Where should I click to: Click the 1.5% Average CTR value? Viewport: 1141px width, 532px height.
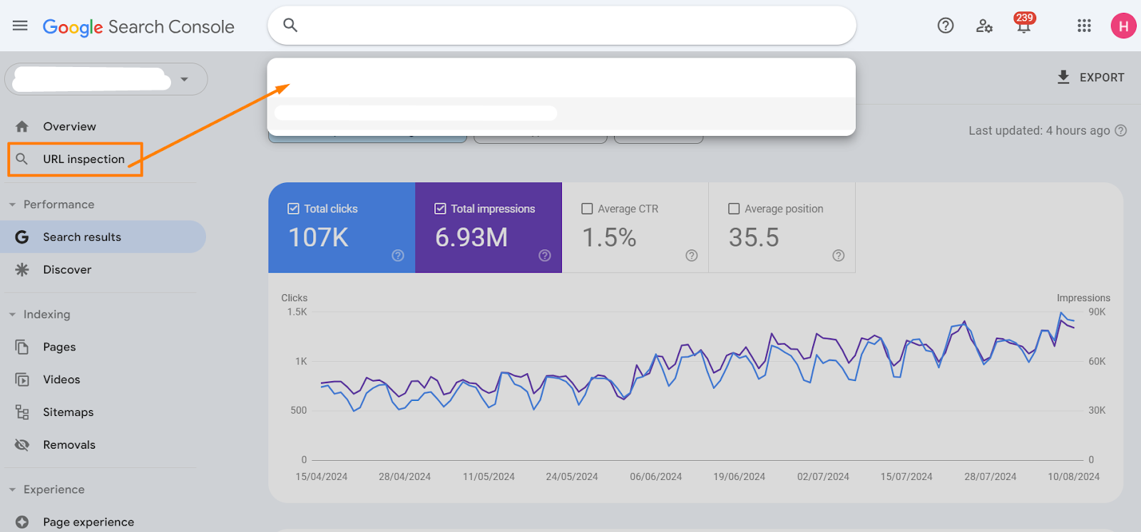coord(609,237)
